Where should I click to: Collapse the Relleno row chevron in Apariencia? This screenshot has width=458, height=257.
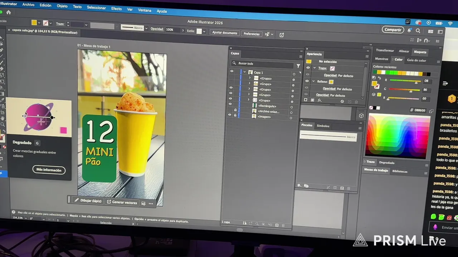(313, 81)
